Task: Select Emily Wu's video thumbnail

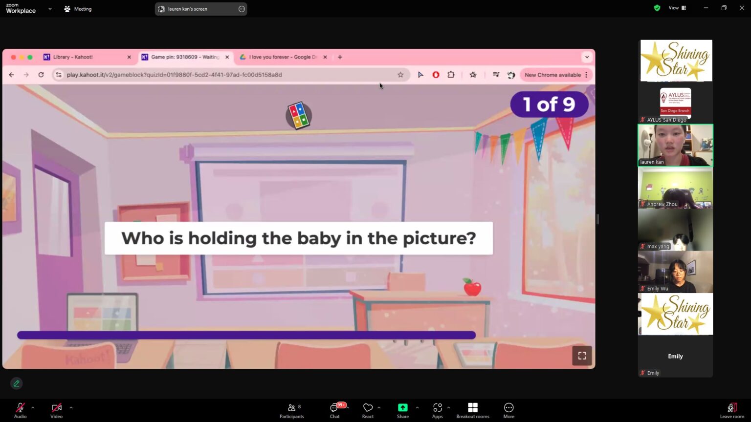Action: tap(675, 272)
